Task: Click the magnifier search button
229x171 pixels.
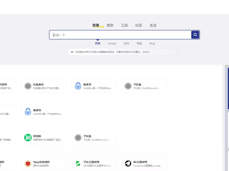Action: click(195, 35)
